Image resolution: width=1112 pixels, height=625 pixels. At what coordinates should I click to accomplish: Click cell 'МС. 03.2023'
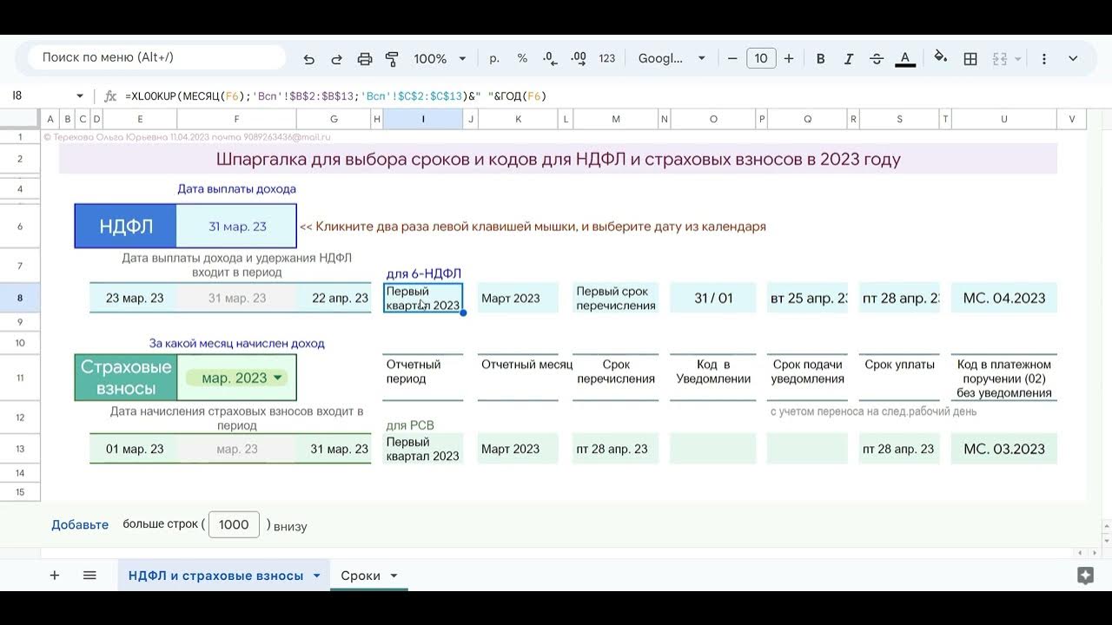pyautogui.click(x=1004, y=449)
